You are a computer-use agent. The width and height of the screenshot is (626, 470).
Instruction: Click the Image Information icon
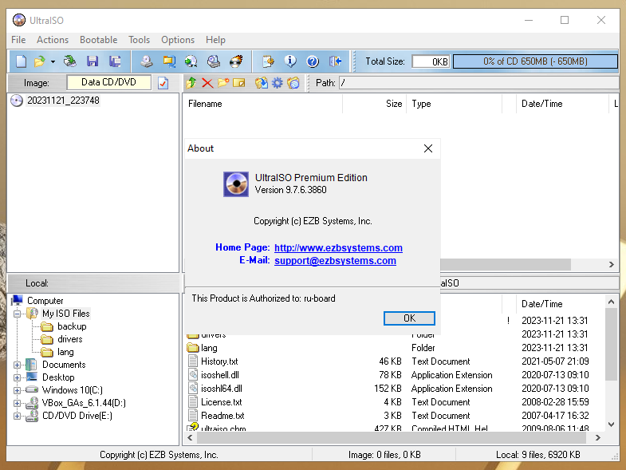(x=290, y=61)
